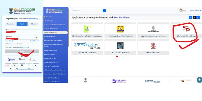Choose e-Pramaan login in sign-in panel
This screenshot has width=202, height=101.
coord(33,59)
